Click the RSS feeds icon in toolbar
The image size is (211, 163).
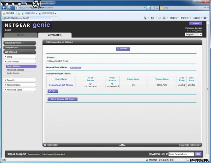[x=152, y=18]
